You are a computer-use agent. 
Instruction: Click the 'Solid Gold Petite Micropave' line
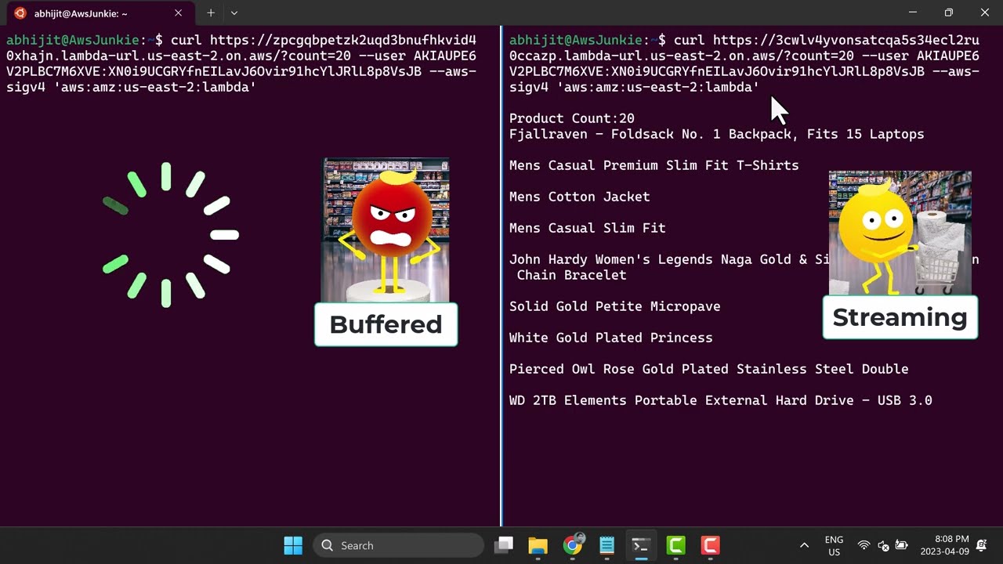click(x=615, y=306)
